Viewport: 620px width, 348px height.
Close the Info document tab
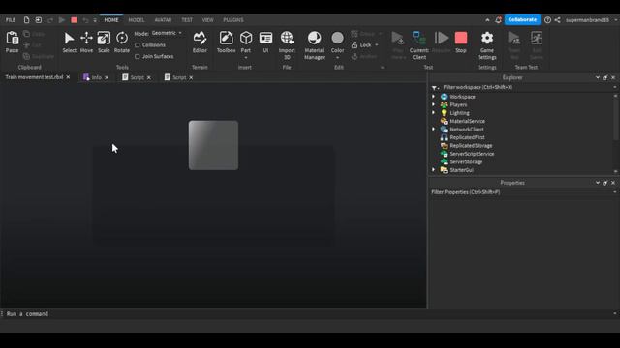[x=107, y=77]
